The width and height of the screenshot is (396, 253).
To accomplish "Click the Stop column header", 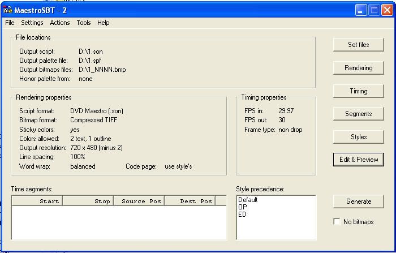I will coord(88,201).
